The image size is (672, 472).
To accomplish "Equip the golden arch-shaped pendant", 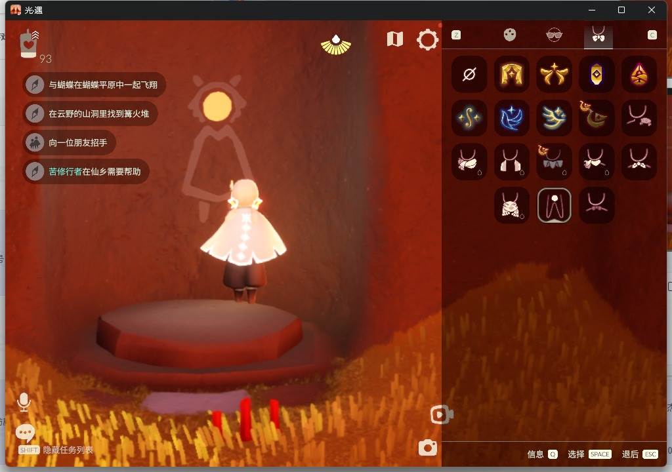I will [x=512, y=74].
